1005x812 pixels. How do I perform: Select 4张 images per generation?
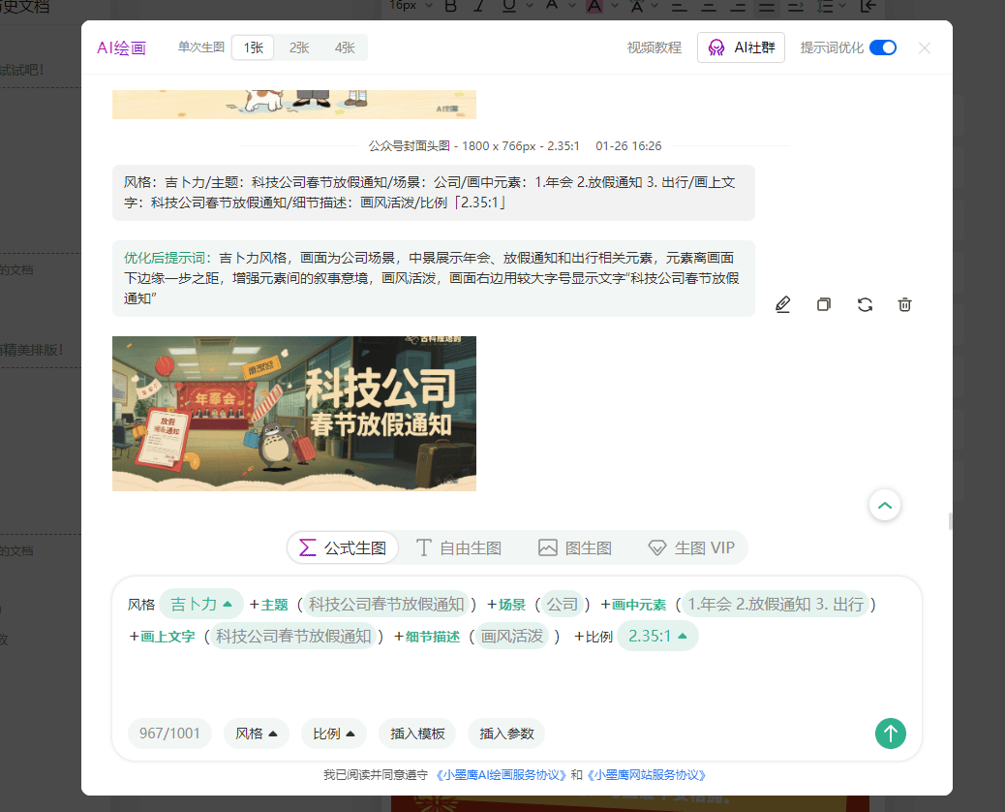coord(345,47)
